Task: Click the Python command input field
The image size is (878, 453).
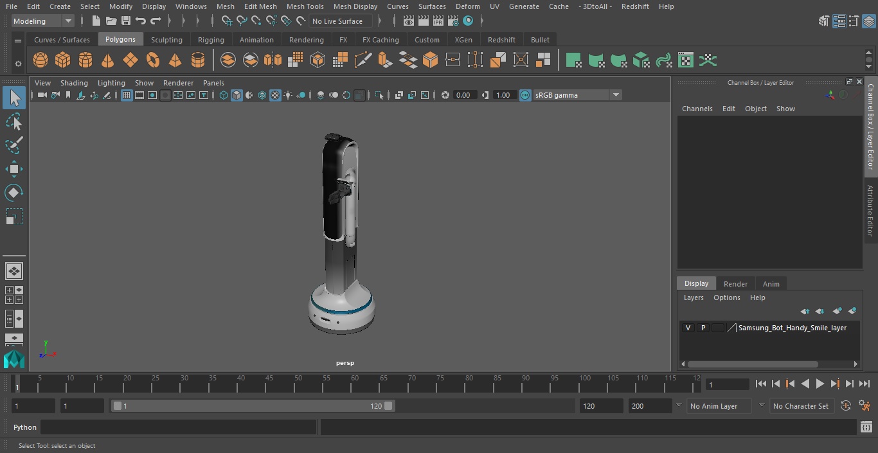Action: [179, 427]
